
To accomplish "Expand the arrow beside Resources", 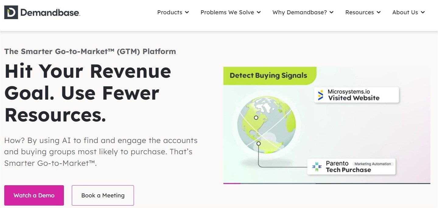I will coord(379,12).
